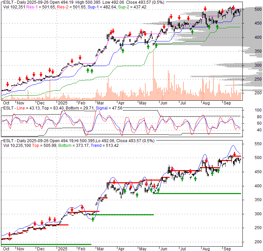
Task: Click 'Close 493.57 (0.5%)' in top chart header
Action: coord(145,2)
